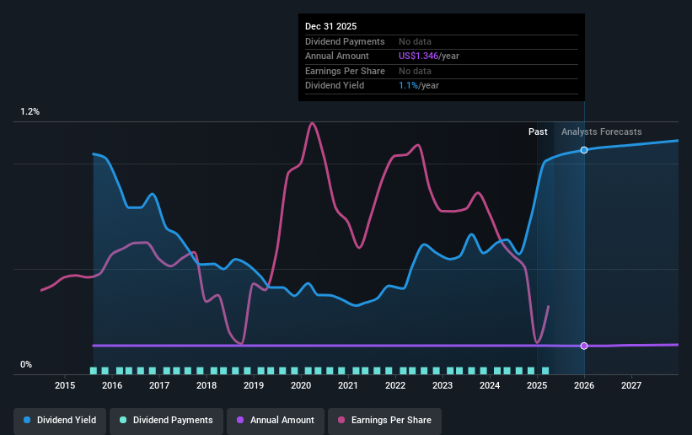Screen dimensions: 692x435
Task: Click the blue Dividend Yield marker at 2026
Action: click(x=584, y=150)
